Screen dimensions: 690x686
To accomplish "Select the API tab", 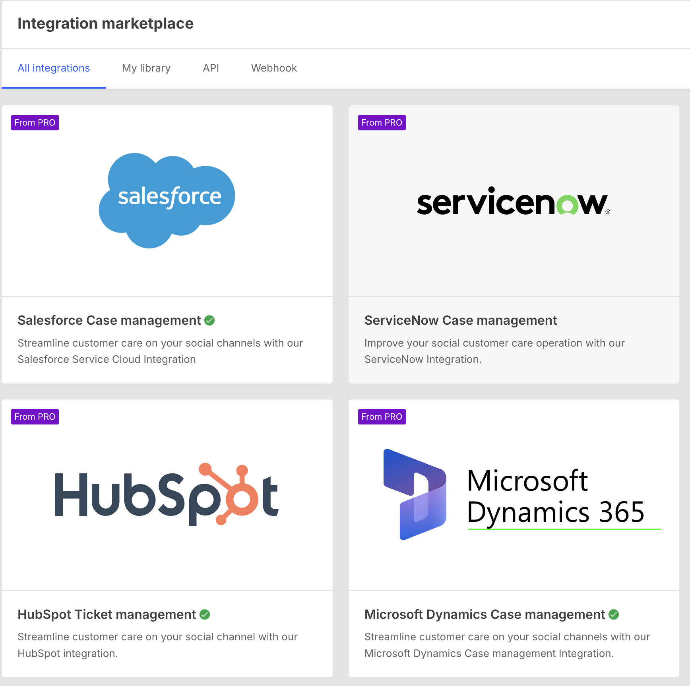I will (211, 68).
